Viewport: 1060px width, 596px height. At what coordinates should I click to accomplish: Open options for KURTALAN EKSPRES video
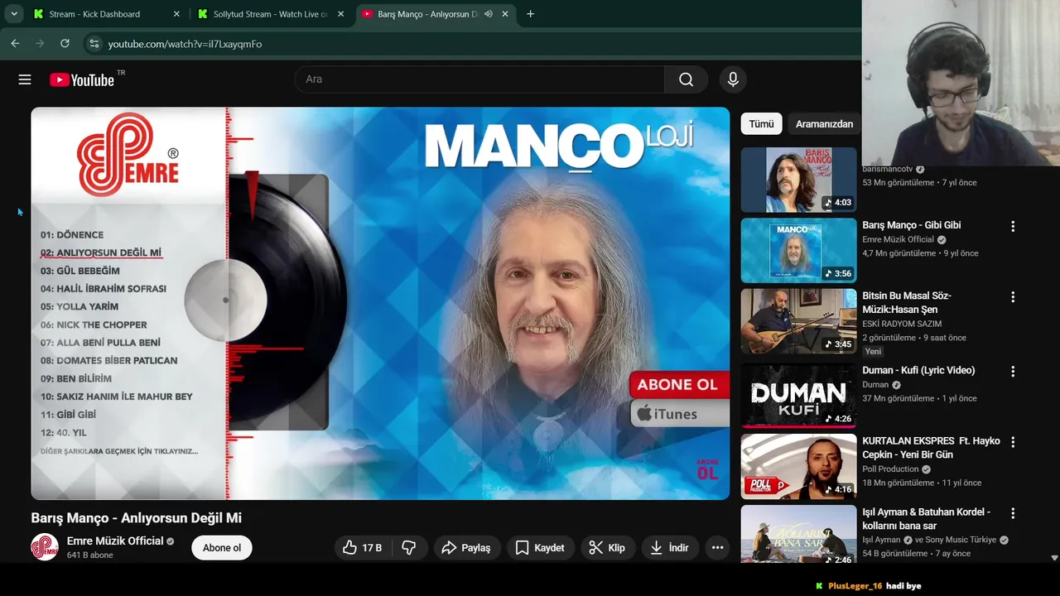click(x=1012, y=442)
